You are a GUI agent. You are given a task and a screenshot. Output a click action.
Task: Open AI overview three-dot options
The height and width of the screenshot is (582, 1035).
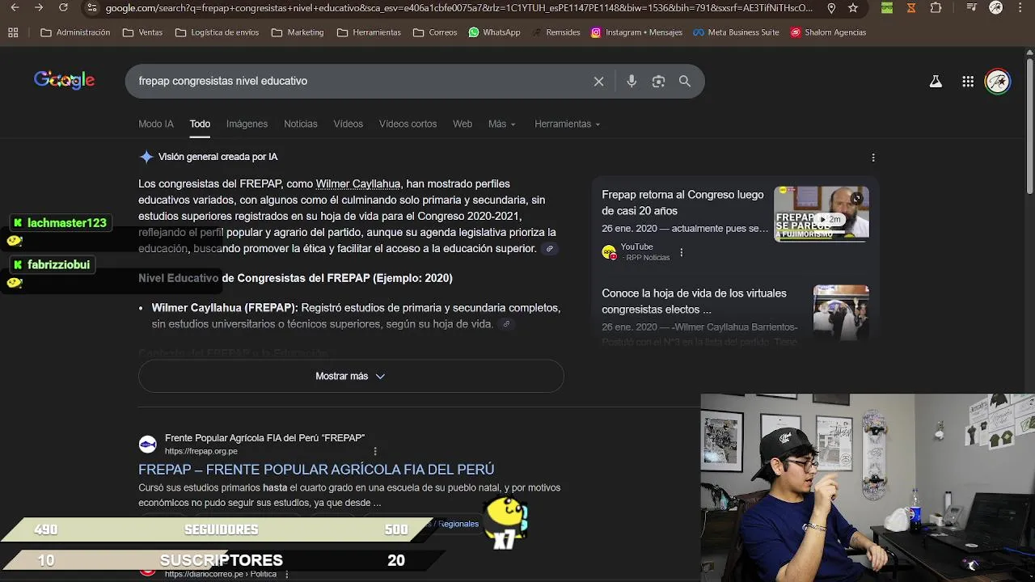873,158
